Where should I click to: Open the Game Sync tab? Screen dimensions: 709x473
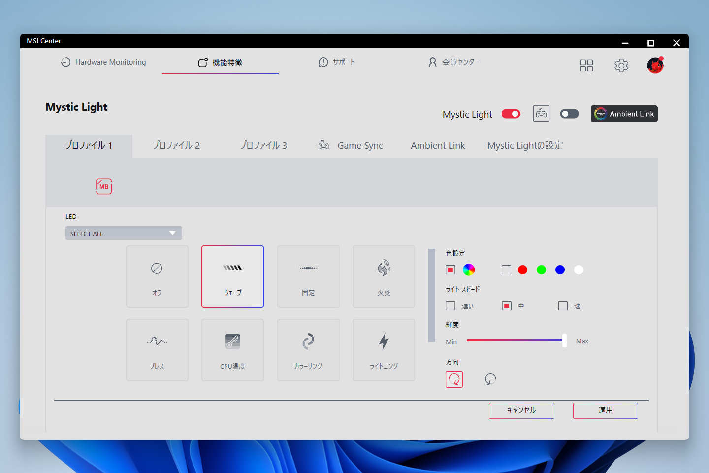click(x=351, y=146)
